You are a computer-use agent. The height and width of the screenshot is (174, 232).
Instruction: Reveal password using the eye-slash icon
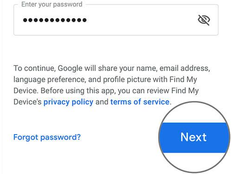tap(204, 20)
